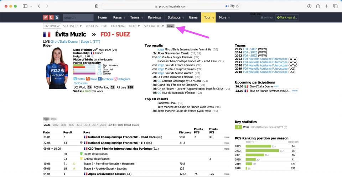Select the 2022 season tab
This screenshot has height=177, width=342.
pos(56,125)
